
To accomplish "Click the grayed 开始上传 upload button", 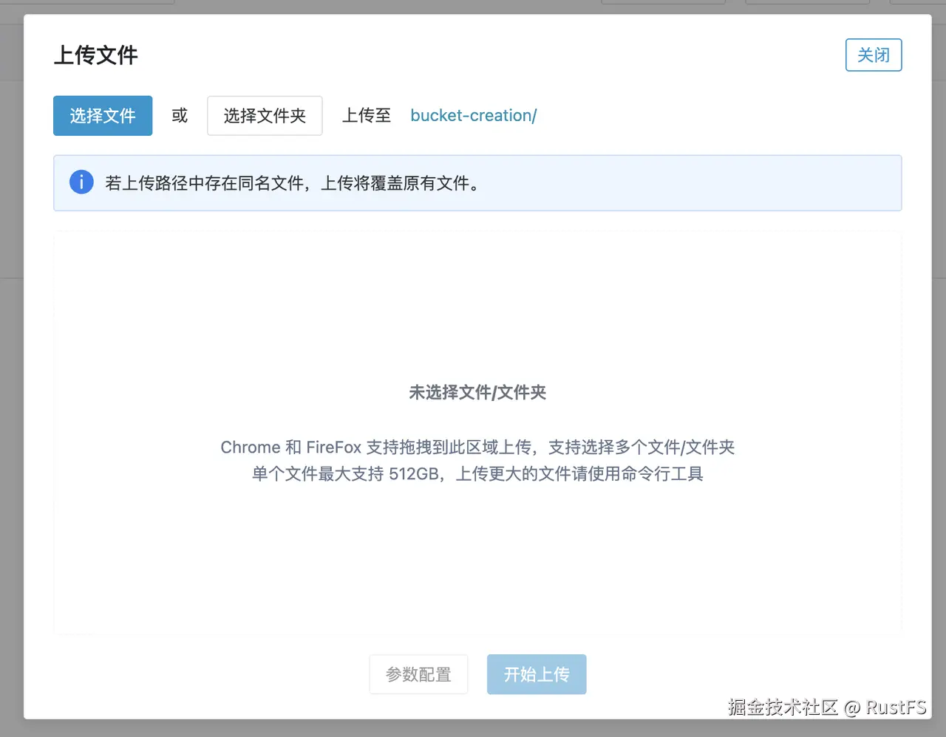I will [x=537, y=674].
